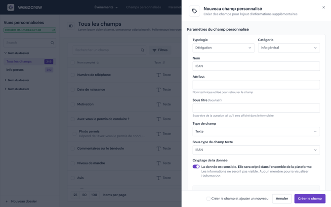
Task: Click the sort icon next to the Type column
Action: pyautogui.click(x=164, y=63)
